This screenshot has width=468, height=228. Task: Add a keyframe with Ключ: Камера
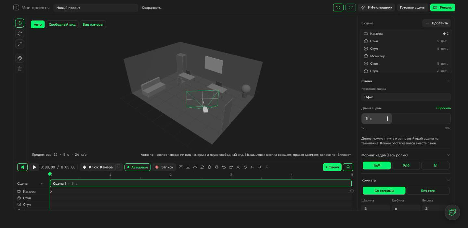tap(97, 167)
